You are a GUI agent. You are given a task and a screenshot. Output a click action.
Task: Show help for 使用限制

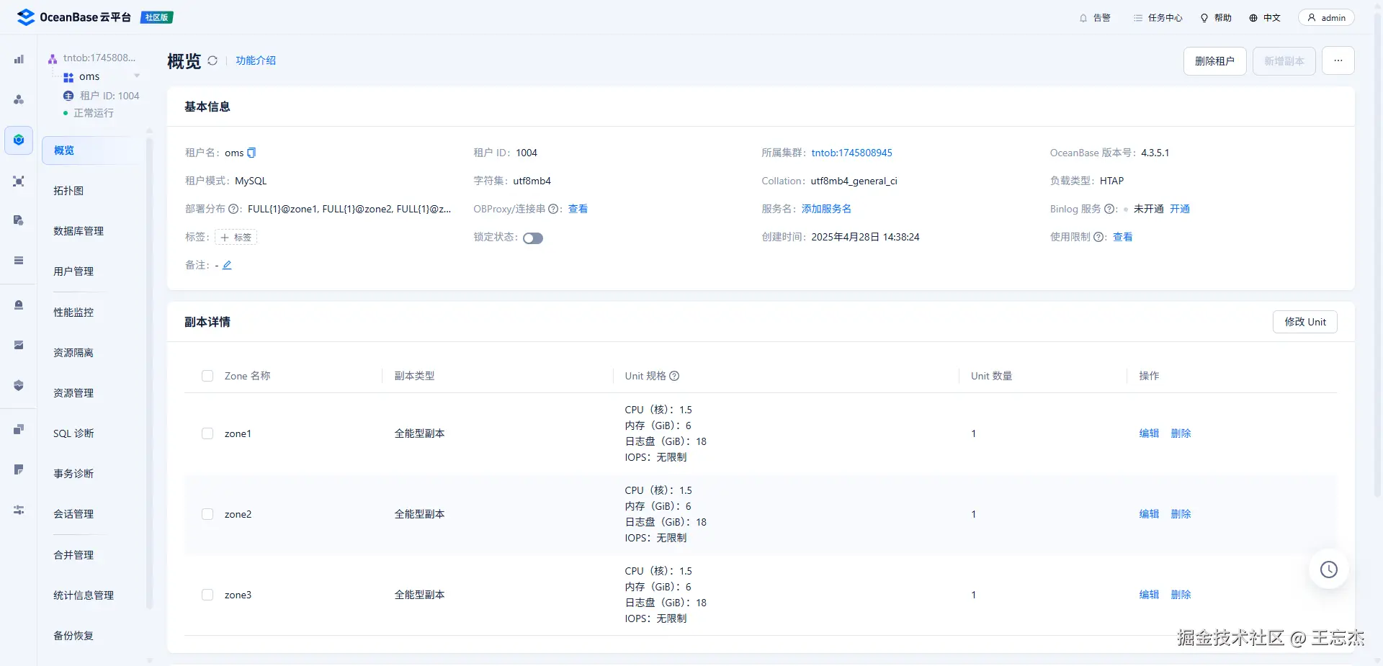click(1098, 238)
